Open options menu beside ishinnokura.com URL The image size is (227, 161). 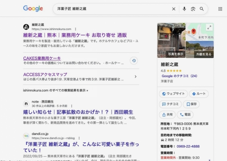pyautogui.click(x=75, y=29)
